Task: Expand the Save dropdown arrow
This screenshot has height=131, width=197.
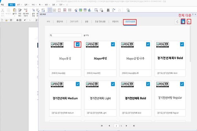Action: point(13,20)
